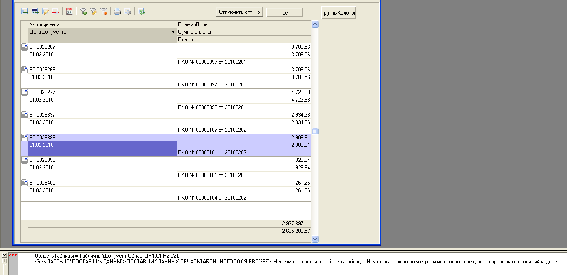Open the table settings gear icon
Viewport: 567px width, 275px height.
(127, 12)
